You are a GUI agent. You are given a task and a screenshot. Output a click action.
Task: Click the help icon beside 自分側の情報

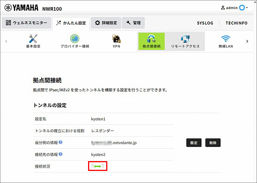[60, 142]
